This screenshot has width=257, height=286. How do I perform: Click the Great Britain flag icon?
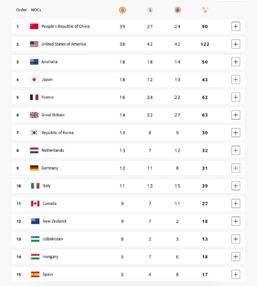(x=34, y=115)
